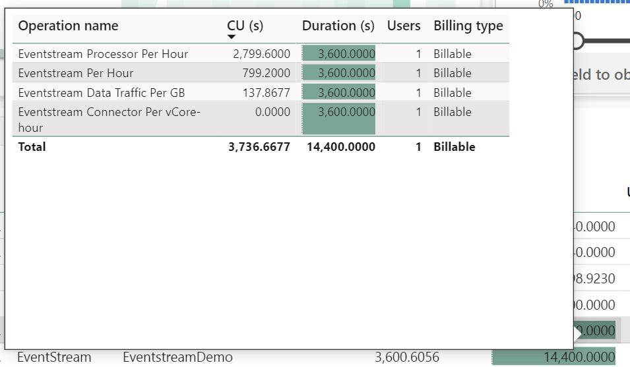Select the Users column header

(x=404, y=26)
